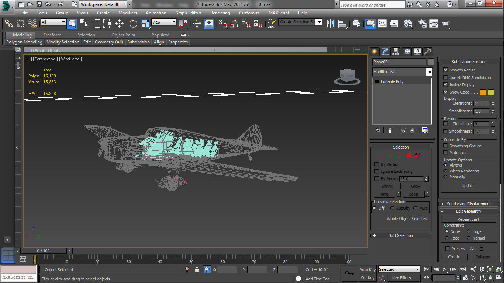Viewport: 504px width, 283px height.
Task: Click Configure Modifier Sets icon
Action: click(x=425, y=130)
